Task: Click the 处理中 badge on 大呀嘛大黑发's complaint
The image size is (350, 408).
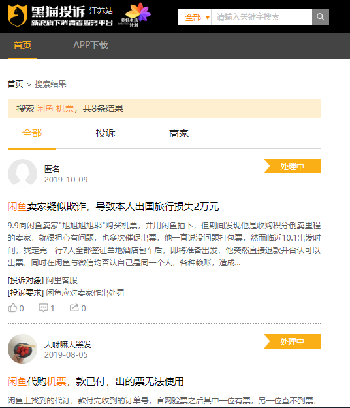Action: [293, 341]
